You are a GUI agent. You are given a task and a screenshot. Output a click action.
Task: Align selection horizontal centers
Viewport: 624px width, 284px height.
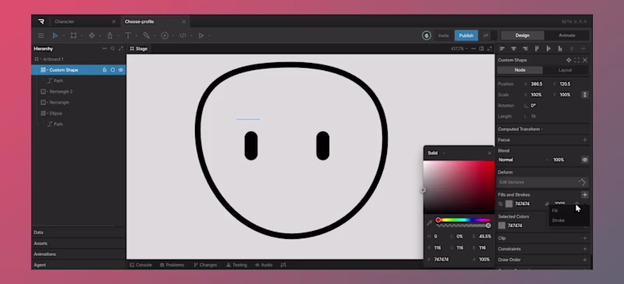pos(513,48)
